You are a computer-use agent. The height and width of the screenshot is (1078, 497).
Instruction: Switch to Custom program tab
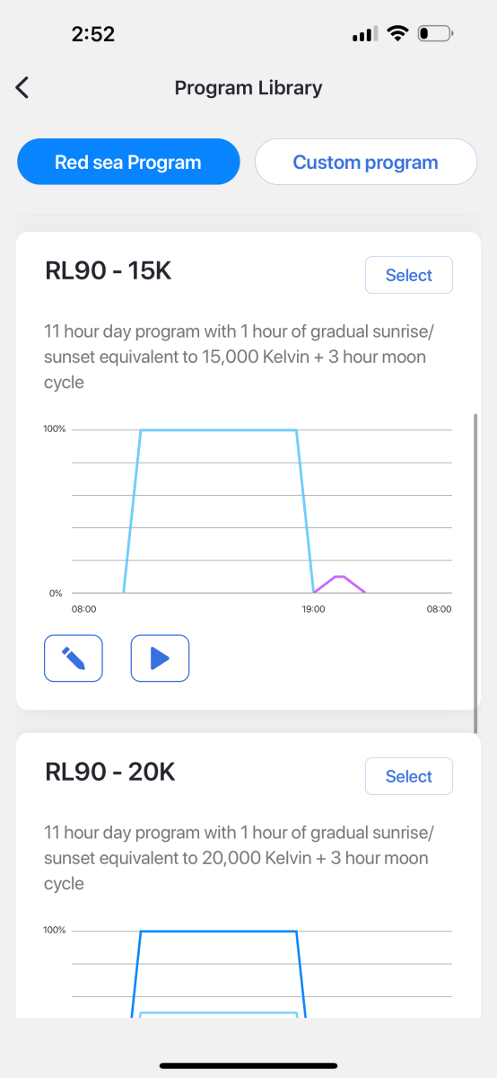coord(366,163)
